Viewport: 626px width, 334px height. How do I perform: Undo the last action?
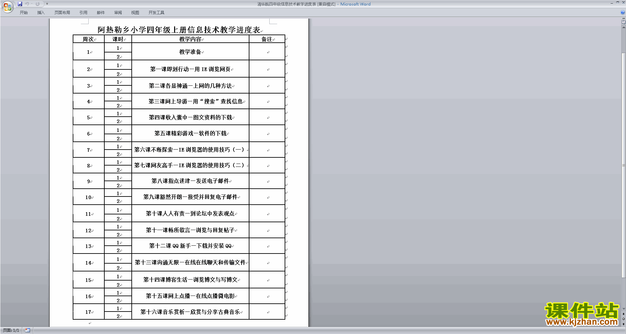coord(27,4)
